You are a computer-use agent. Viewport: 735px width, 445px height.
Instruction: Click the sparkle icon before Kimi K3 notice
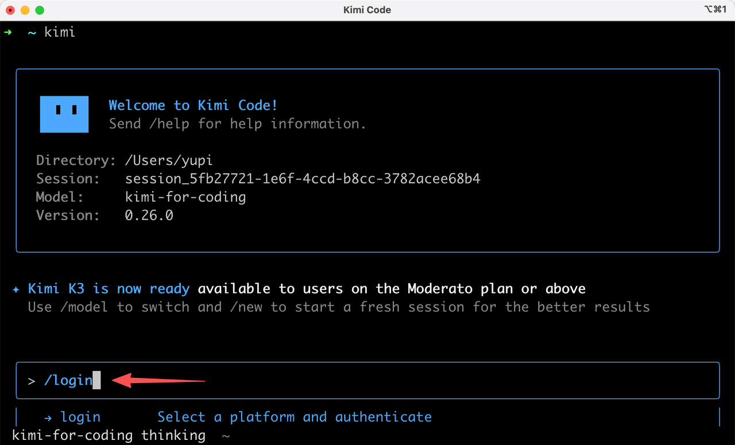(16, 290)
